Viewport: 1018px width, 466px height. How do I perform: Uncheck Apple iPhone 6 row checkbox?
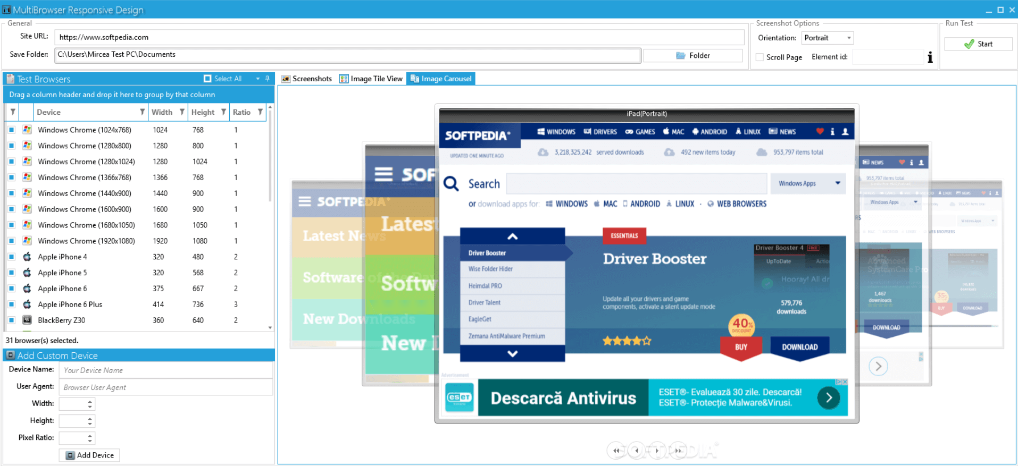click(12, 289)
